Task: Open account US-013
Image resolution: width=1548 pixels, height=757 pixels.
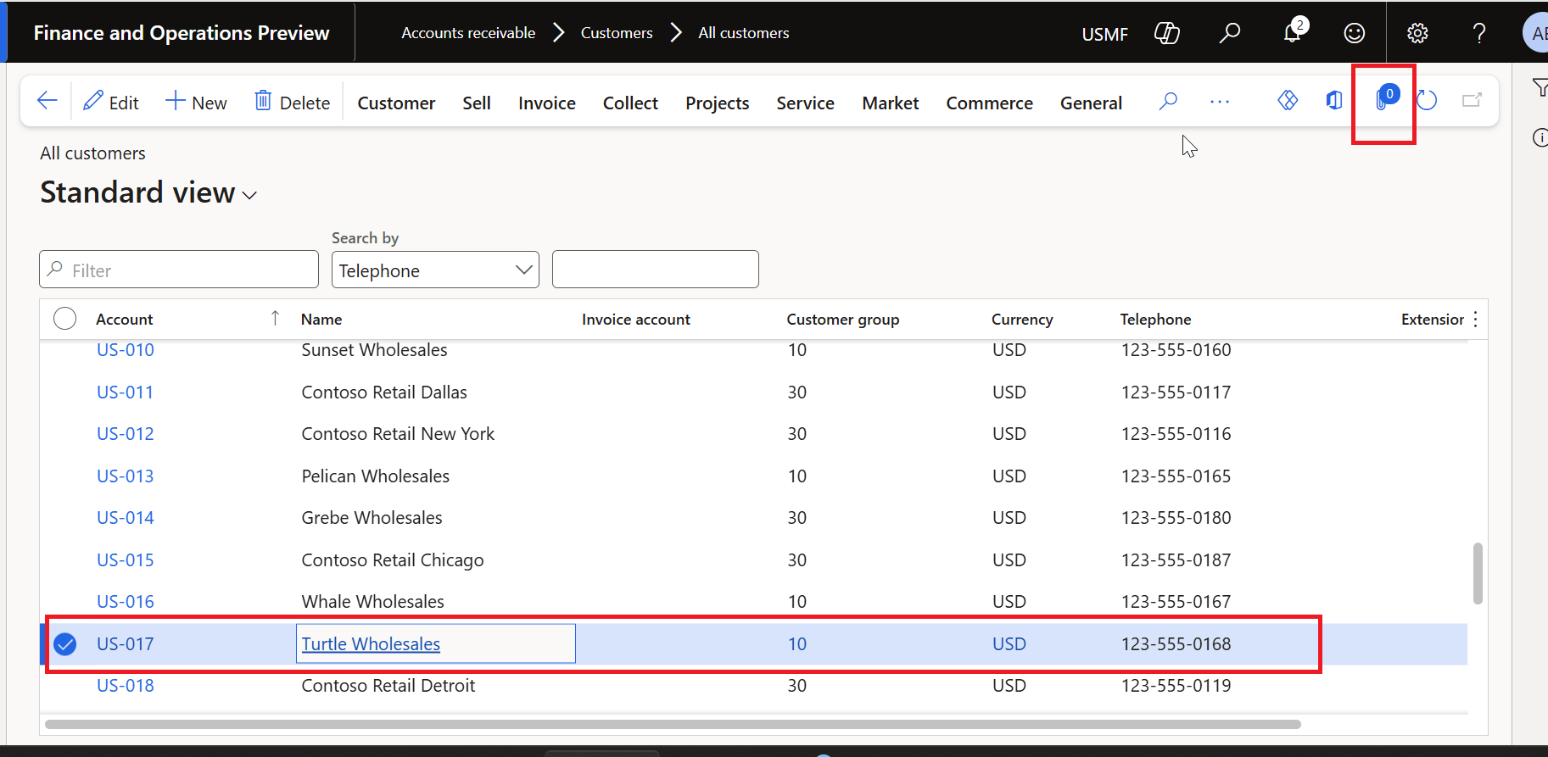Action: click(126, 476)
